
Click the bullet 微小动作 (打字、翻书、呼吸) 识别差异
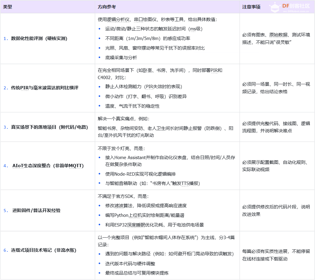tap(146, 97)
